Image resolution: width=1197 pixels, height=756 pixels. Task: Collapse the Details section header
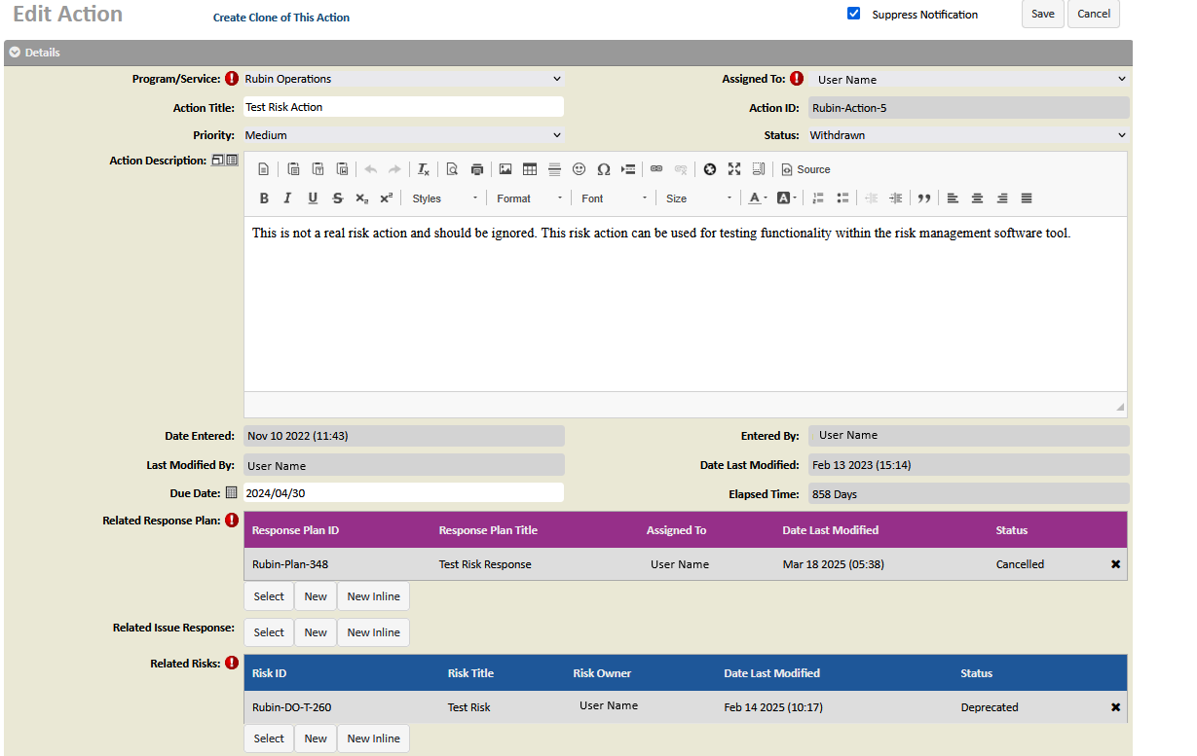pos(16,53)
